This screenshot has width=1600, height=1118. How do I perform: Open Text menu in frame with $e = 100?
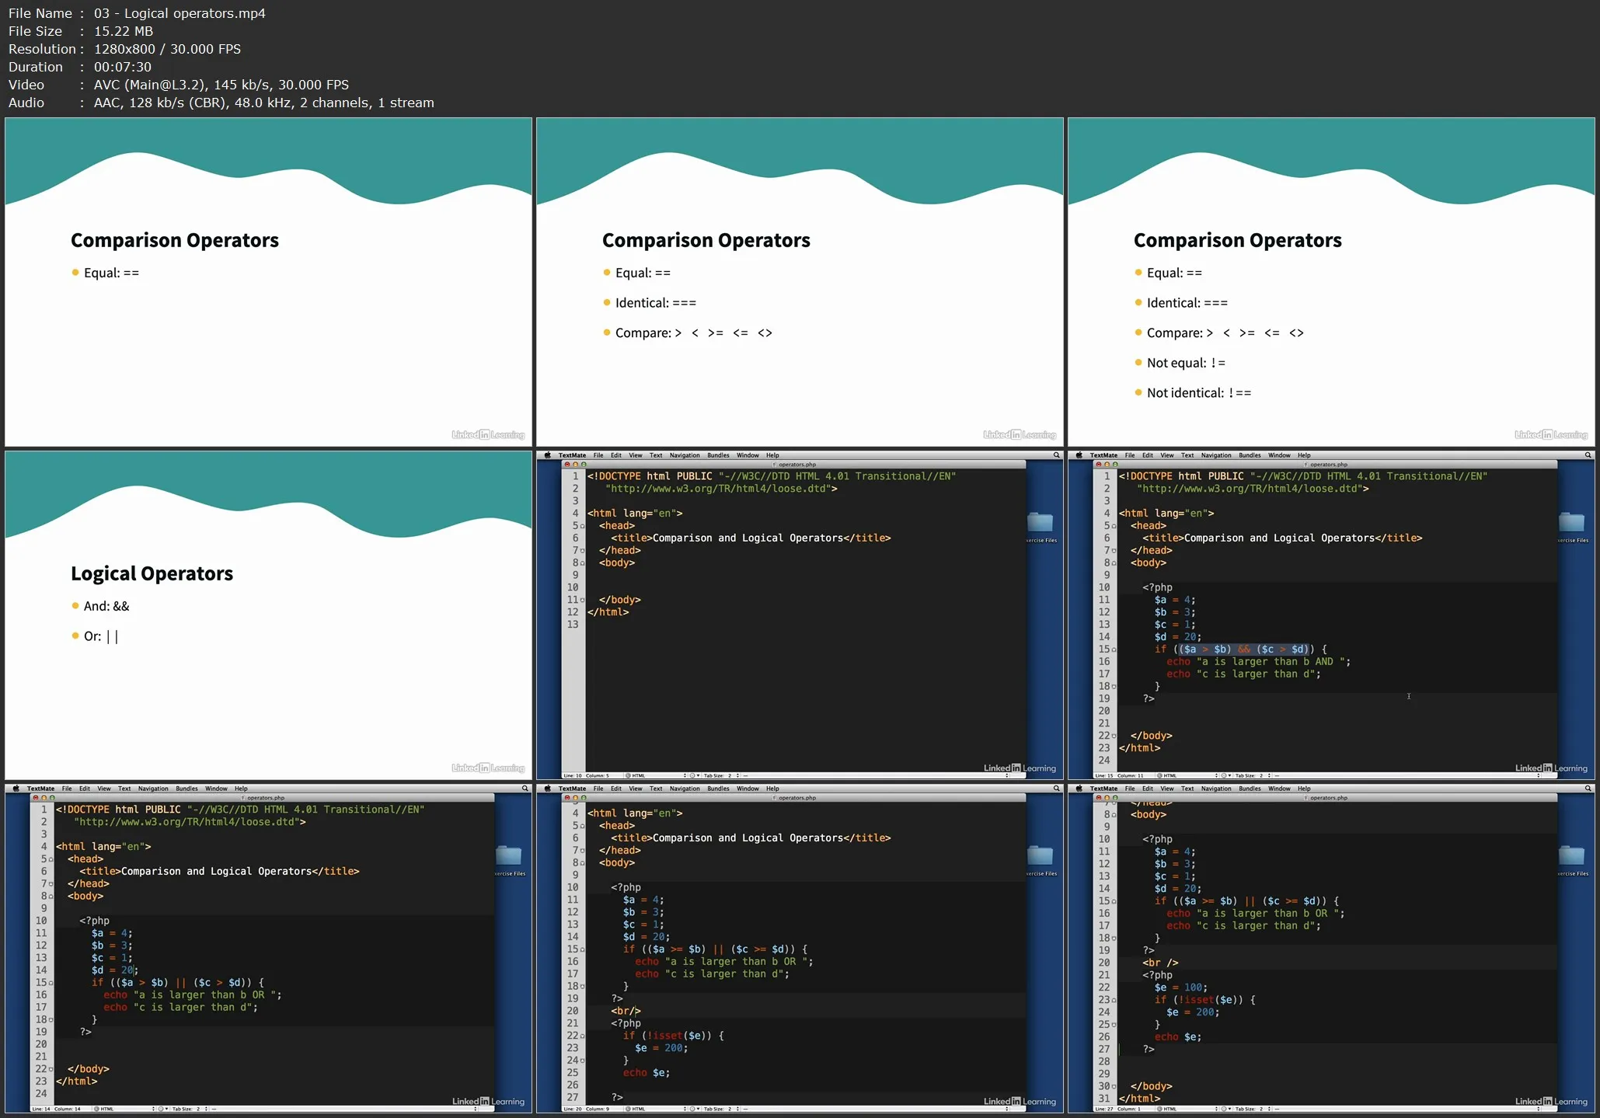[1187, 789]
